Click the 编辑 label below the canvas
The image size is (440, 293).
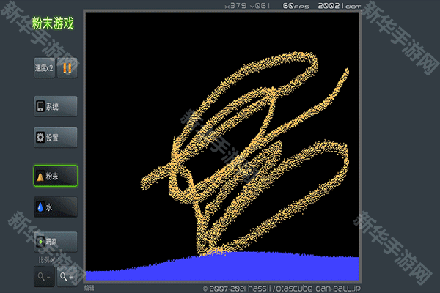click(x=89, y=288)
